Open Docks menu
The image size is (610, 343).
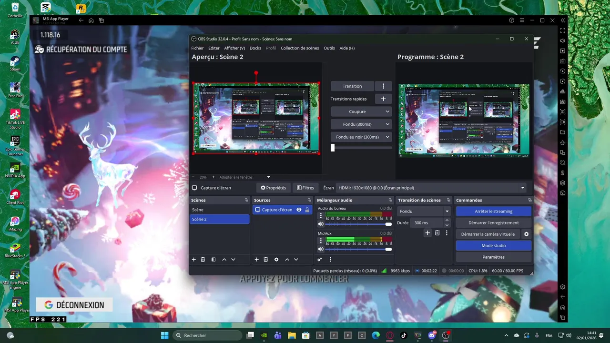click(x=255, y=48)
